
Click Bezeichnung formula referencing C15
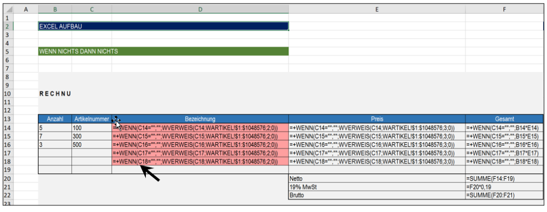pyautogui.click(x=200, y=136)
